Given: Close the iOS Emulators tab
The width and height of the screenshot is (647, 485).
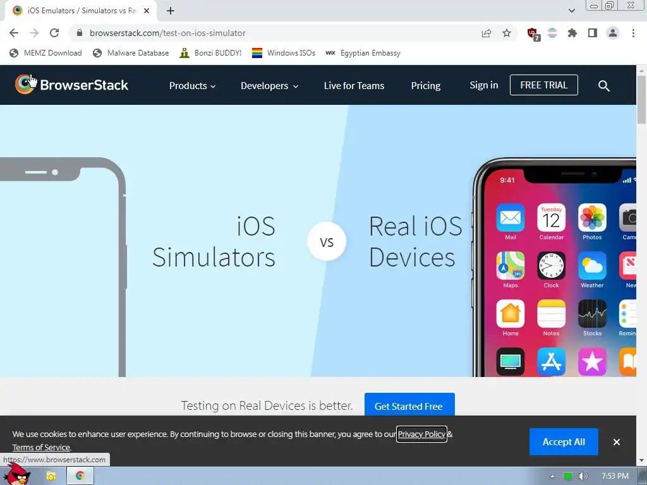Looking at the screenshot, I should 147,11.
